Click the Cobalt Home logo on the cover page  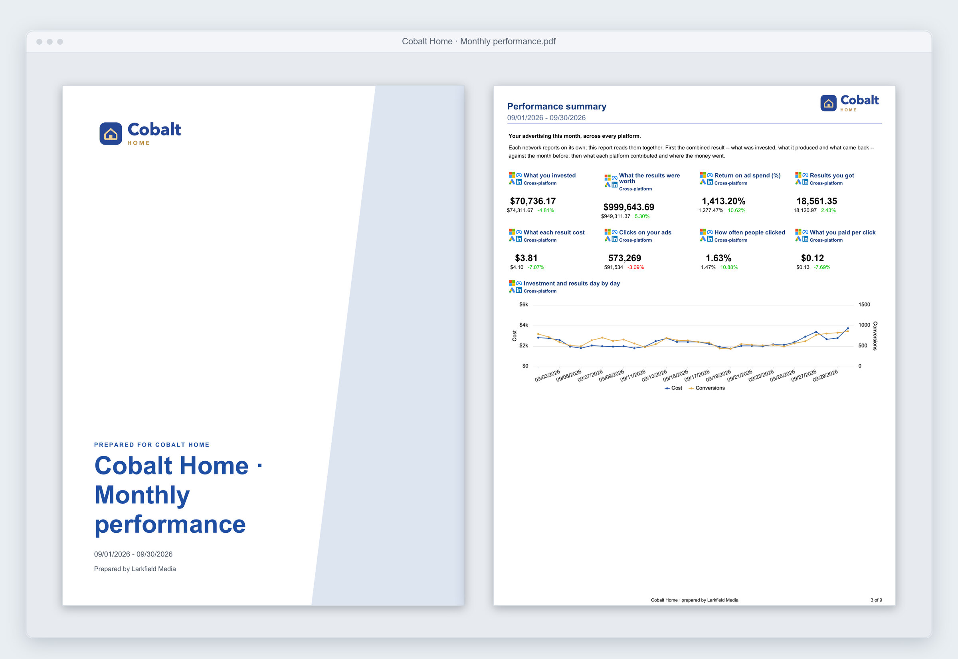click(140, 133)
